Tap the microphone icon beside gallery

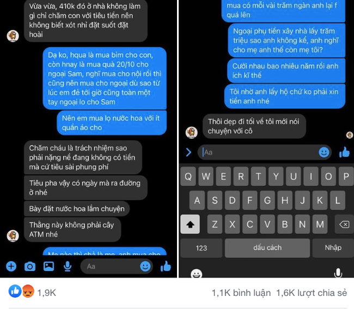(68, 267)
